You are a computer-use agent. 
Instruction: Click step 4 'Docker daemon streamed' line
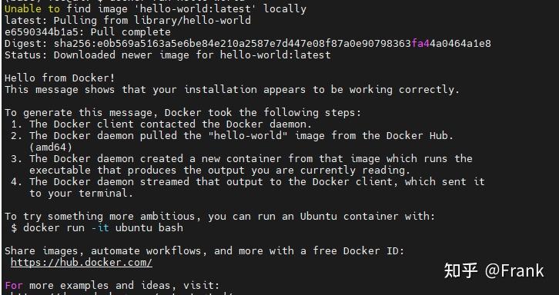[x=248, y=182]
